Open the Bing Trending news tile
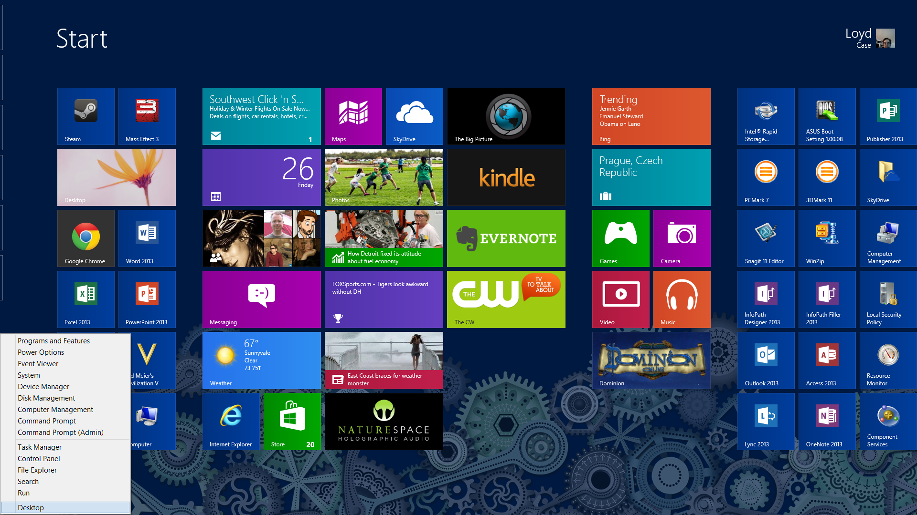This screenshot has width=917, height=515. [651, 116]
